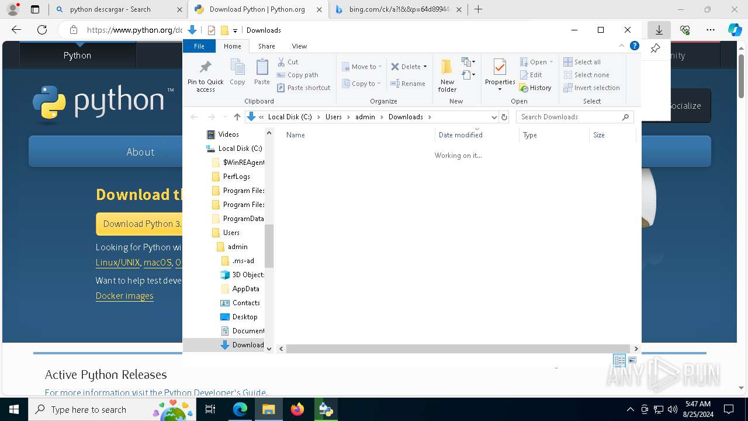Expand address bar history dropdown

494,117
